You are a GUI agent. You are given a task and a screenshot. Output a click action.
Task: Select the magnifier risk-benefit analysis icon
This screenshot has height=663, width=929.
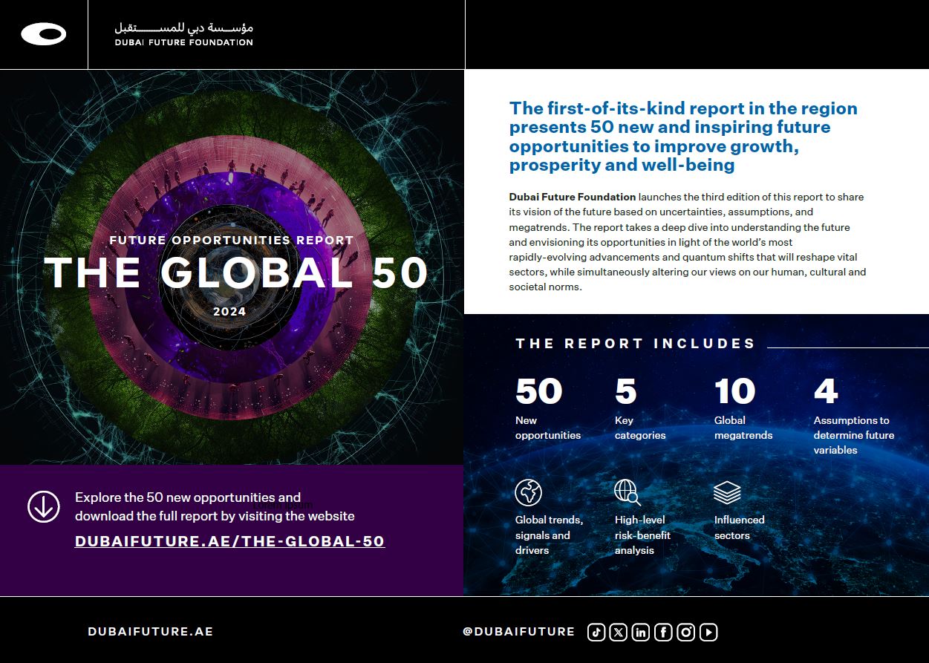628,492
